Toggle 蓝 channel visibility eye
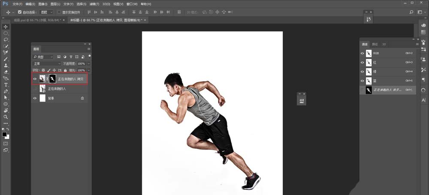Screen dimensions: 429x195 coord(362,81)
